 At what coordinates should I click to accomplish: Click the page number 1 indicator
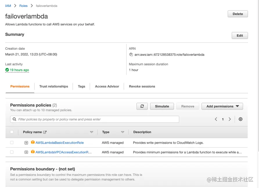[x=223, y=119]
